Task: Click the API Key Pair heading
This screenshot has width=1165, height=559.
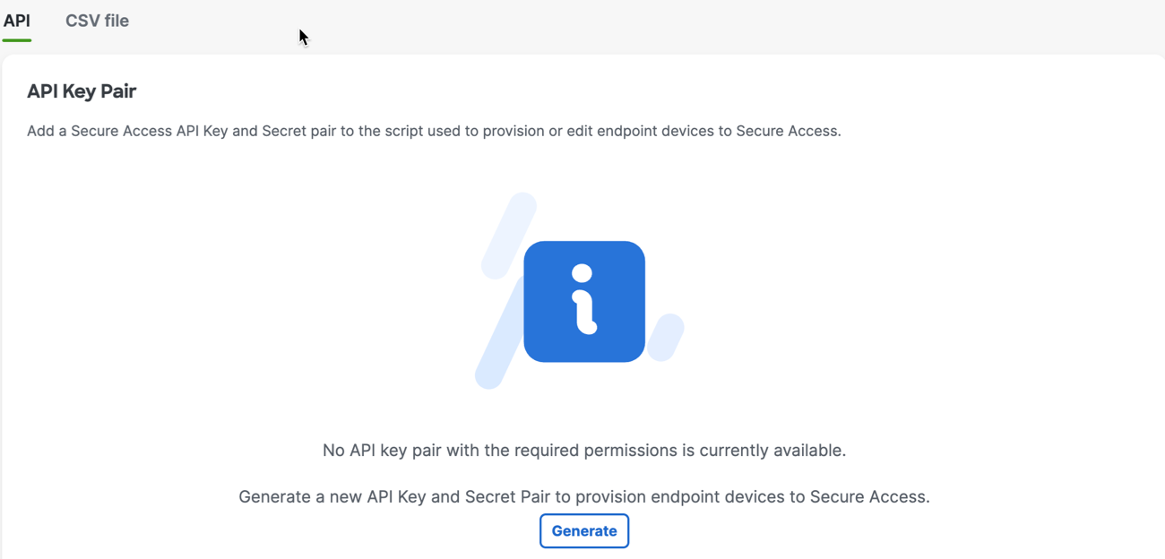Action: (x=82, y=91)
